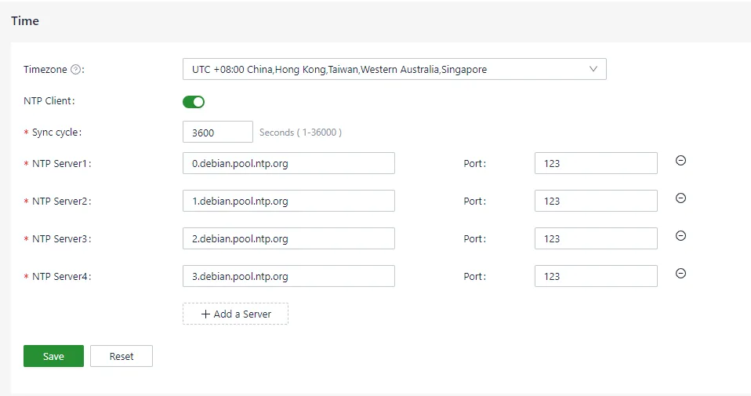This screenshot has height=396, width=751.
Task: Click the 'Seconds ( 1-36000 )' hint text
Action: (300, 133)
